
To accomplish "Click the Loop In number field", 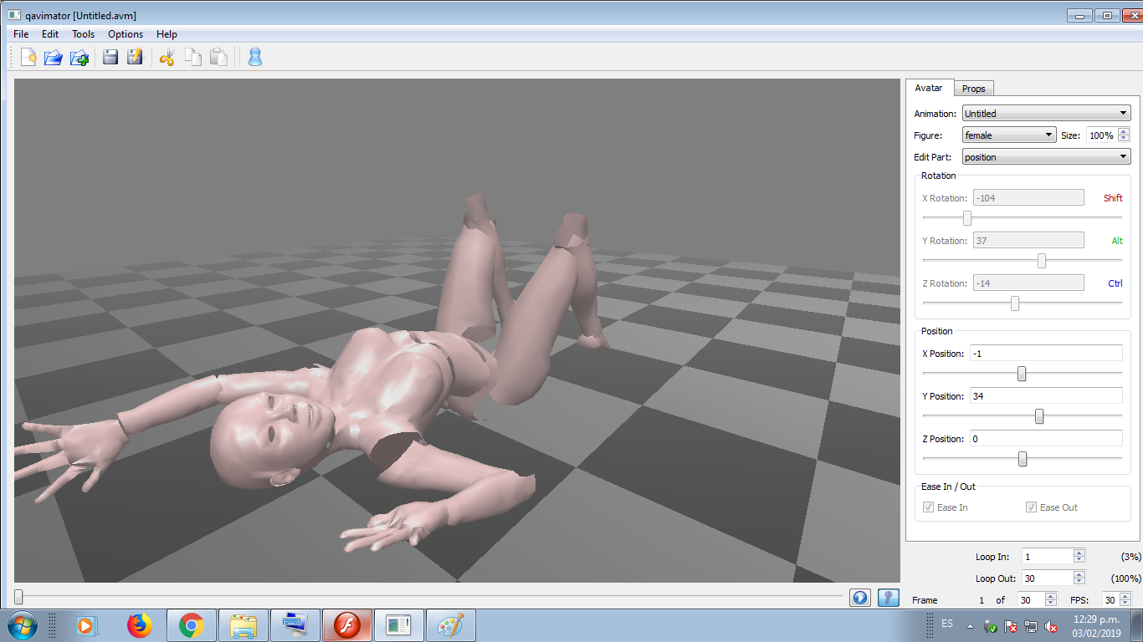I will [1048, 557].
